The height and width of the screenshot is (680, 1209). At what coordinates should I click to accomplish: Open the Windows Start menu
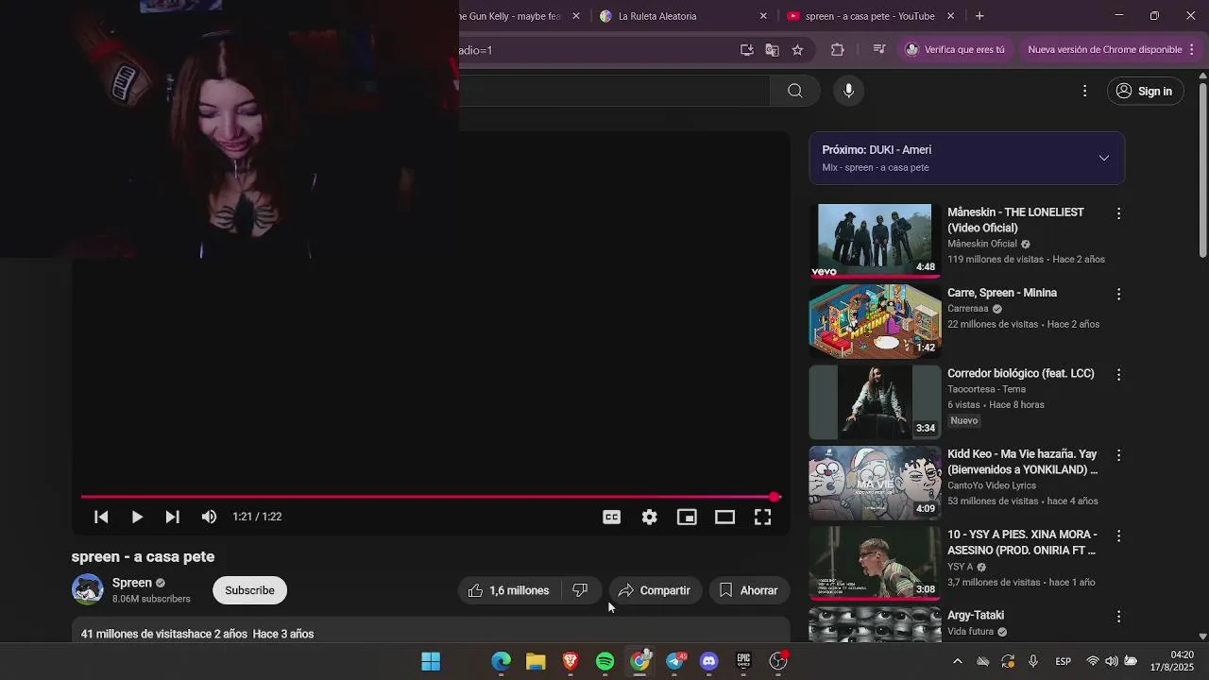(x=431, y=661)
